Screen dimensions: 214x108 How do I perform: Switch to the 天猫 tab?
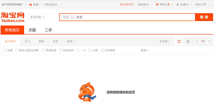pyautogui.click(x=32, y=30)
